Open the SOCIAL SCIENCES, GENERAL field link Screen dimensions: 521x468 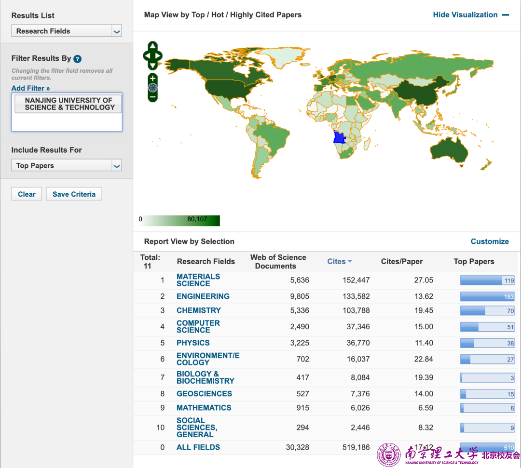(197, 428)
